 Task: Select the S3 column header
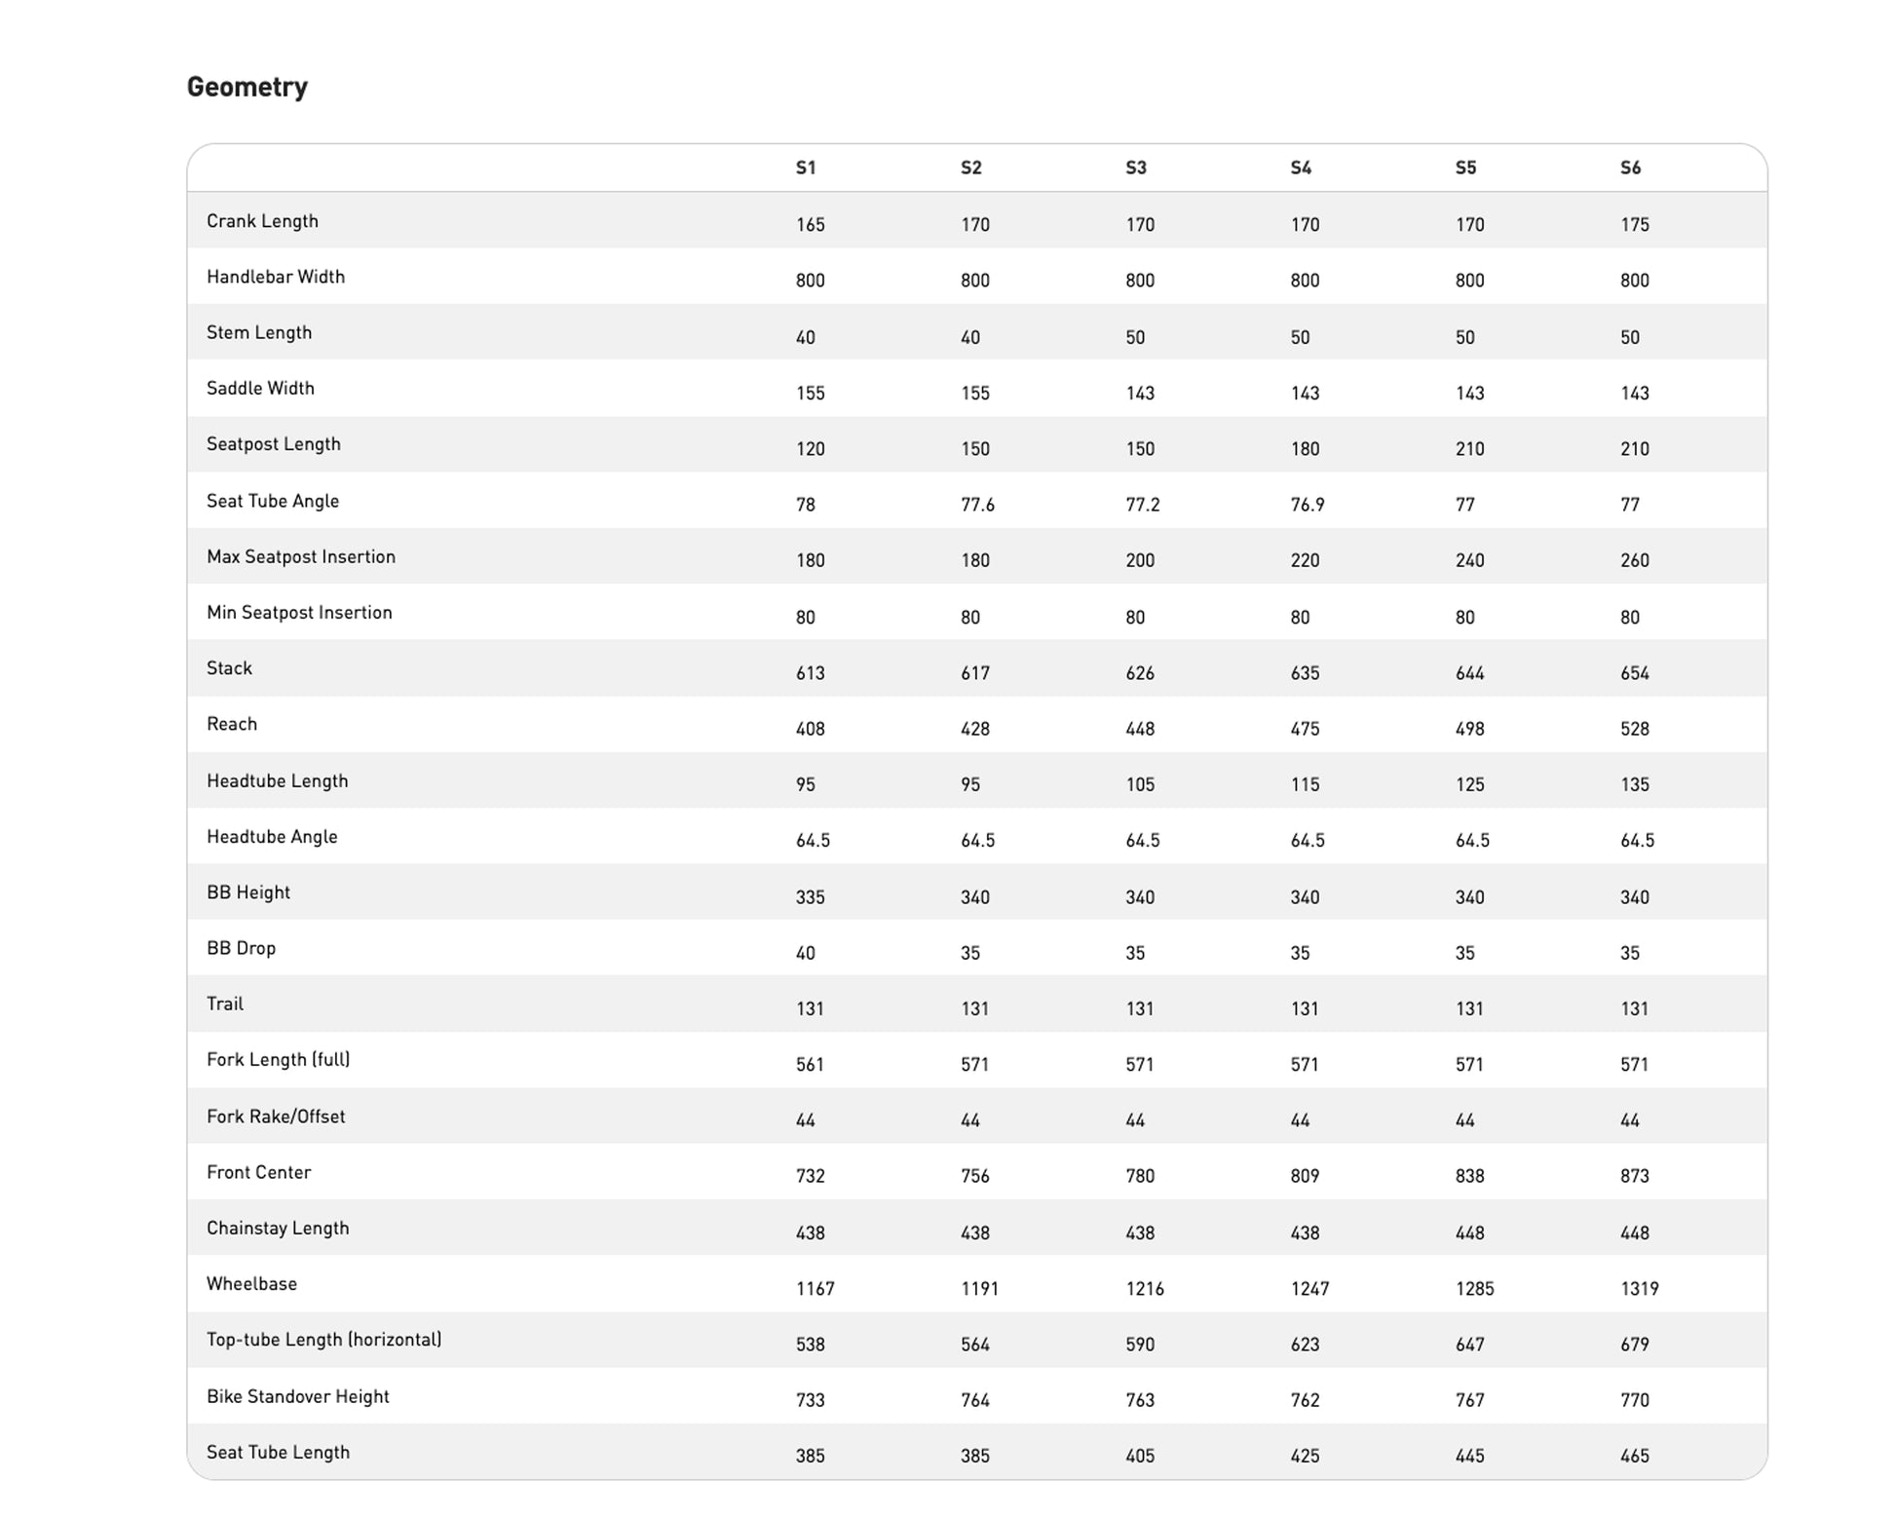click(1136, 168)
